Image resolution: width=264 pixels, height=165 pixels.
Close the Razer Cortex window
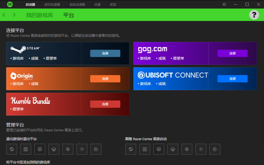click(258, 4)
